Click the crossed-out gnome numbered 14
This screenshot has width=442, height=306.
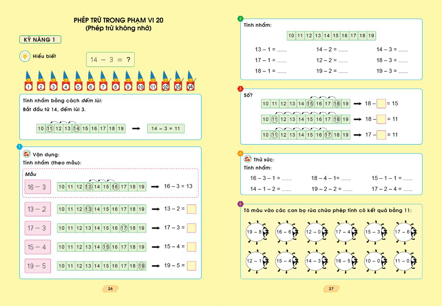[x=190, y=81]
